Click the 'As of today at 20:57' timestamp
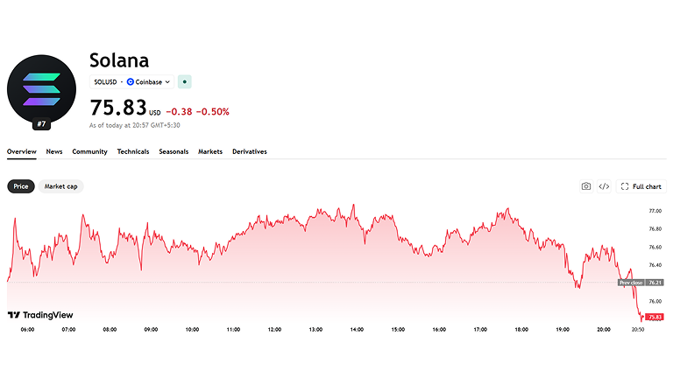Viewport: 673px width, 378px height. [134, 126]
